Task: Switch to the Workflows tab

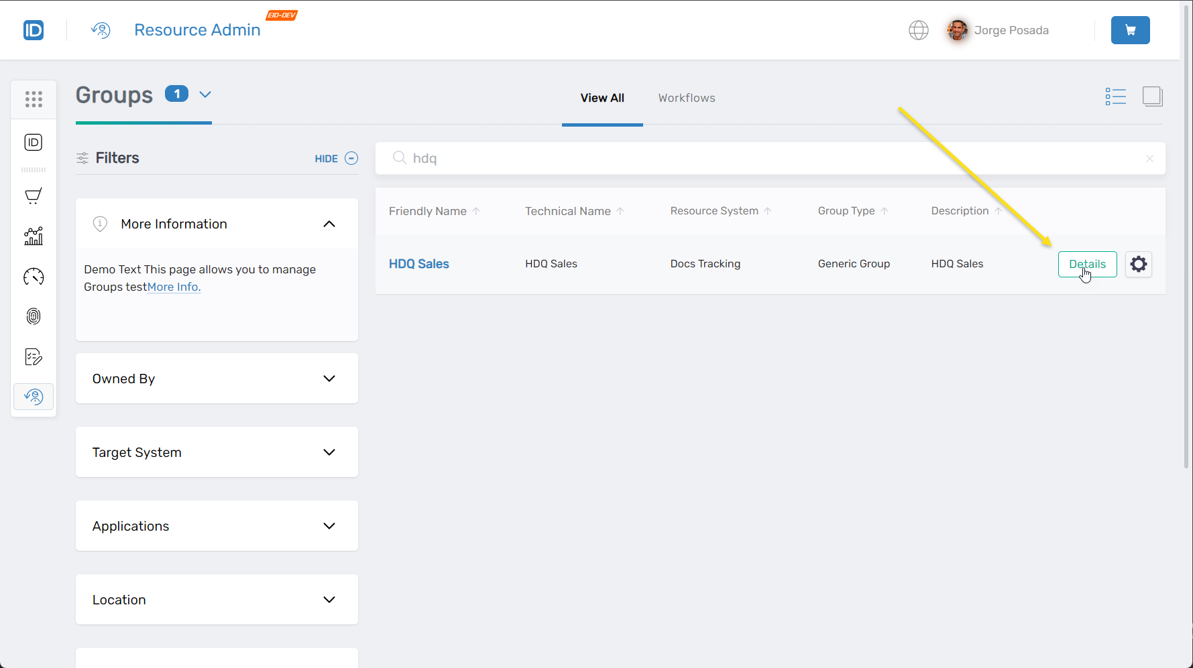Action: click(x=686, y=98)
